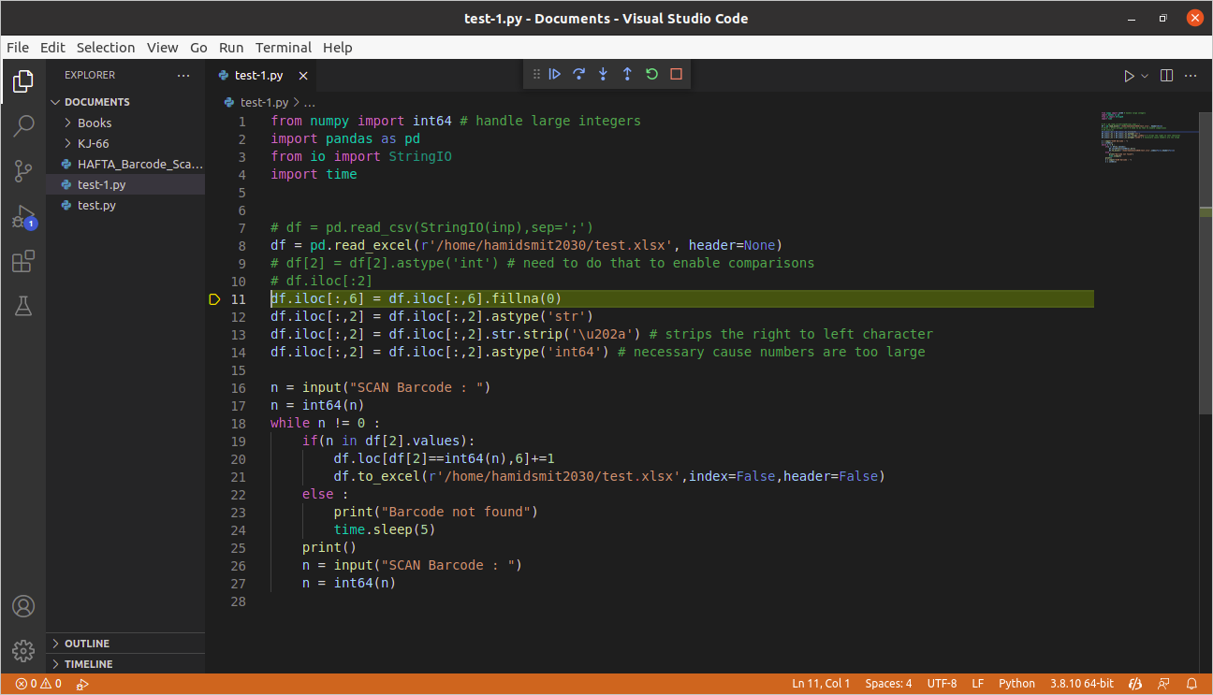1213x695 pixels.
Task: Select language mode Python
Action: (x=1016, y=684)
